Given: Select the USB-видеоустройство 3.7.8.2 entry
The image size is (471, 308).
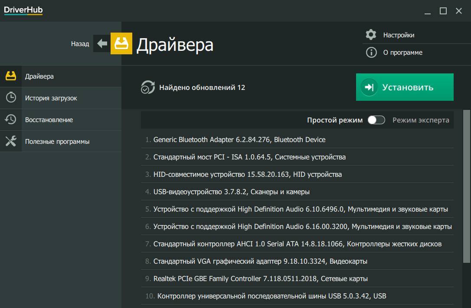Looking at the screenshot, I should [231, 192].
